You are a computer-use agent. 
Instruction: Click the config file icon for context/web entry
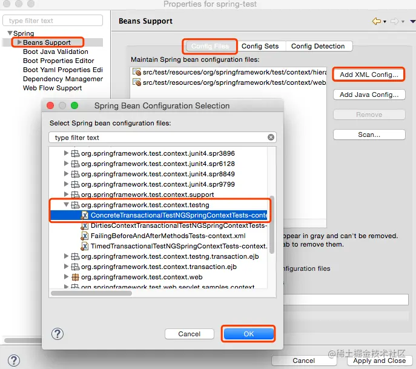click(x=137, y=82)
